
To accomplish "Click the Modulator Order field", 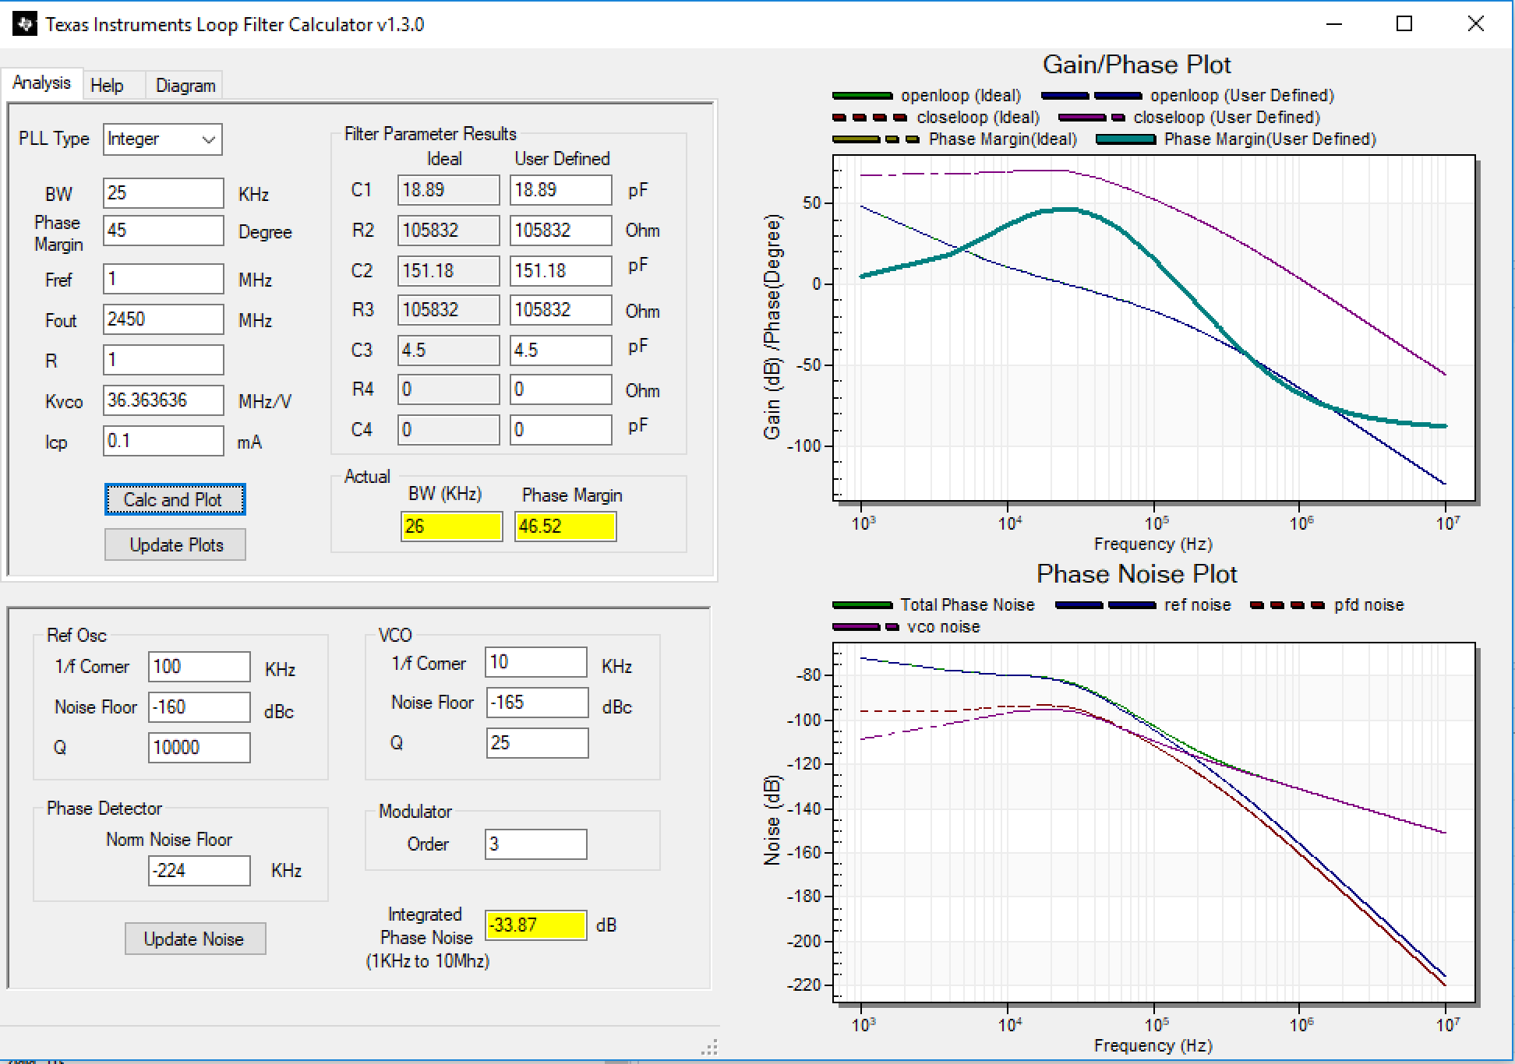I will coord(536,844).
